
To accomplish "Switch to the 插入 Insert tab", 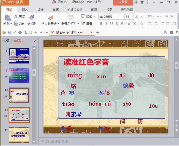I will [25, 10].
